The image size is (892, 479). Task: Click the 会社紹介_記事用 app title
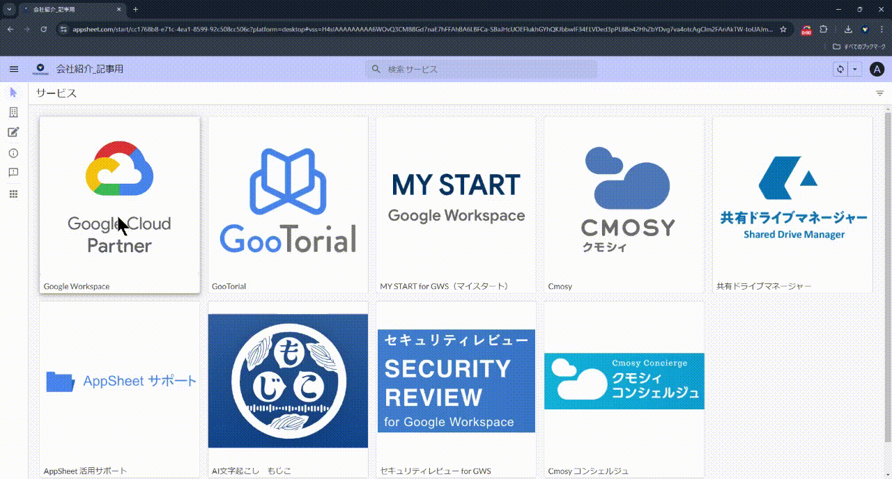[90, 70]
